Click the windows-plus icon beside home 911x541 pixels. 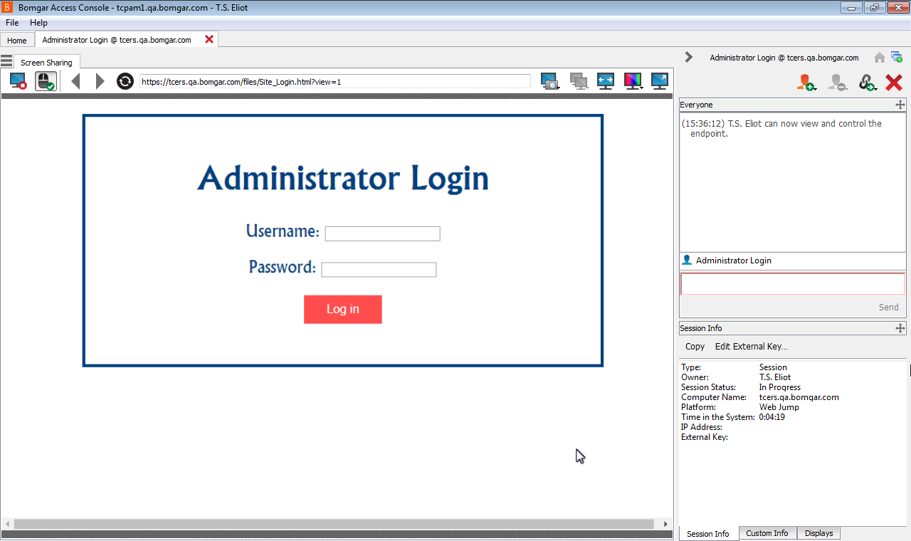(897, 58)
